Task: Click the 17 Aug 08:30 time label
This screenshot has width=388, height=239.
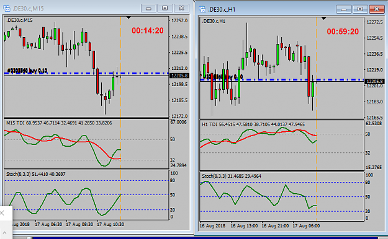Action: 79,224
